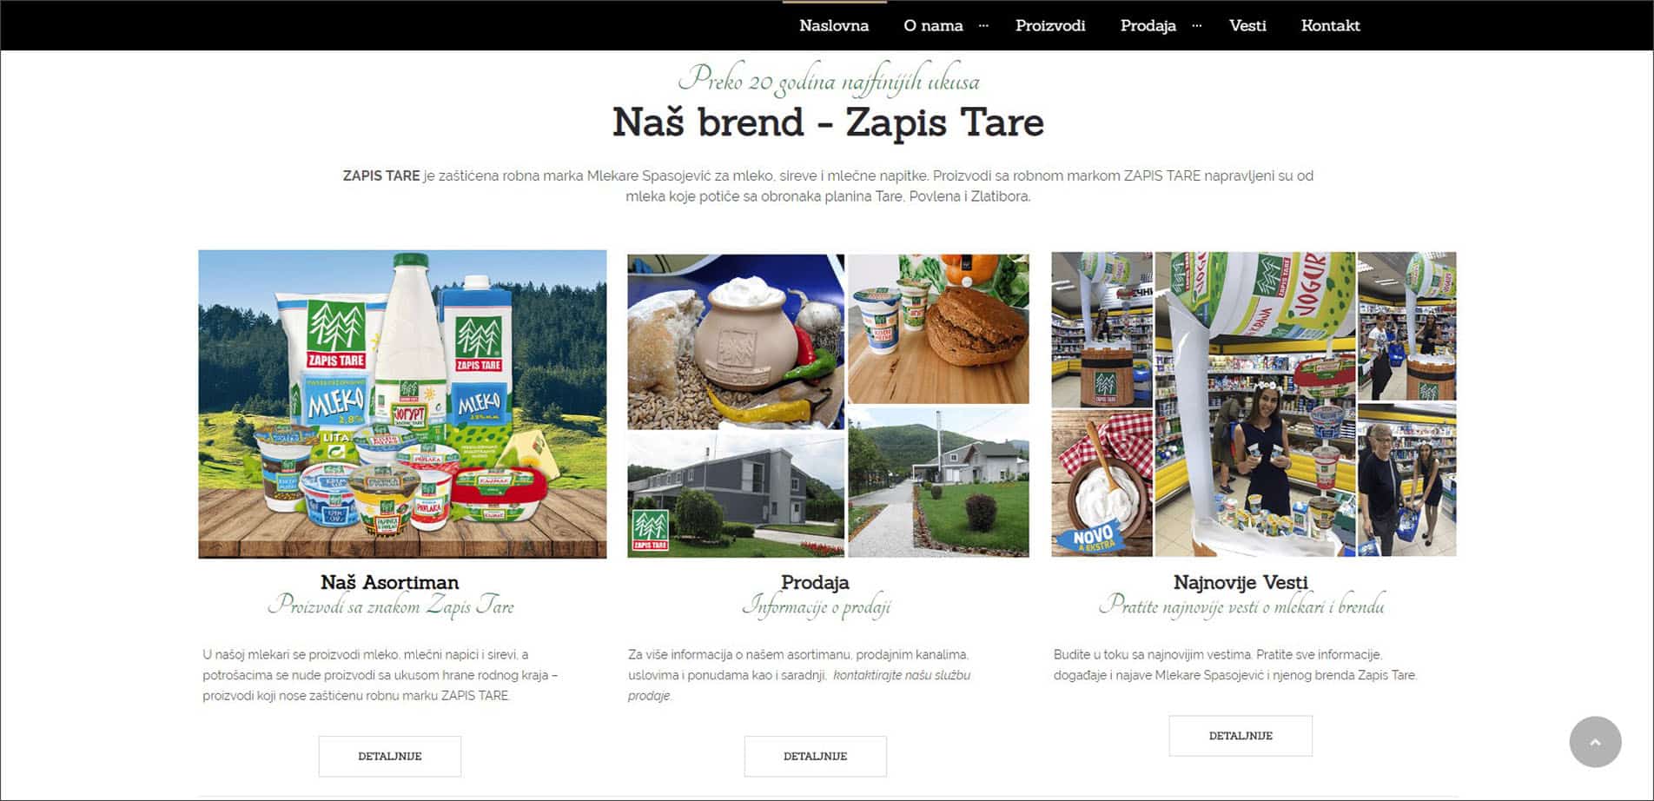Screen dimensions: 1654x801
Task: Click the Prodaja section heading
Action: click(815, 582)
